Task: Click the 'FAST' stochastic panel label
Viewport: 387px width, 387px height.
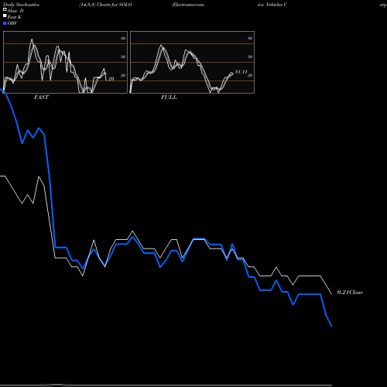Action: tap(41, 98)
